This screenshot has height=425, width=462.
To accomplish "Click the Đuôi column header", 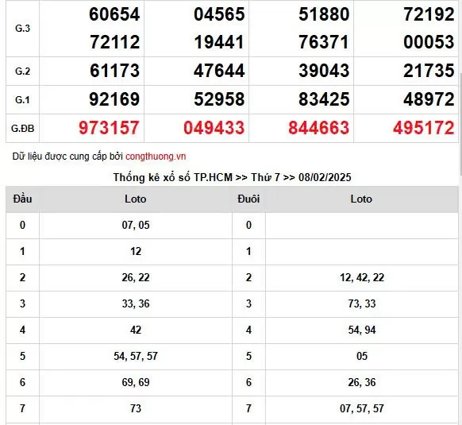I will point(248,199).
